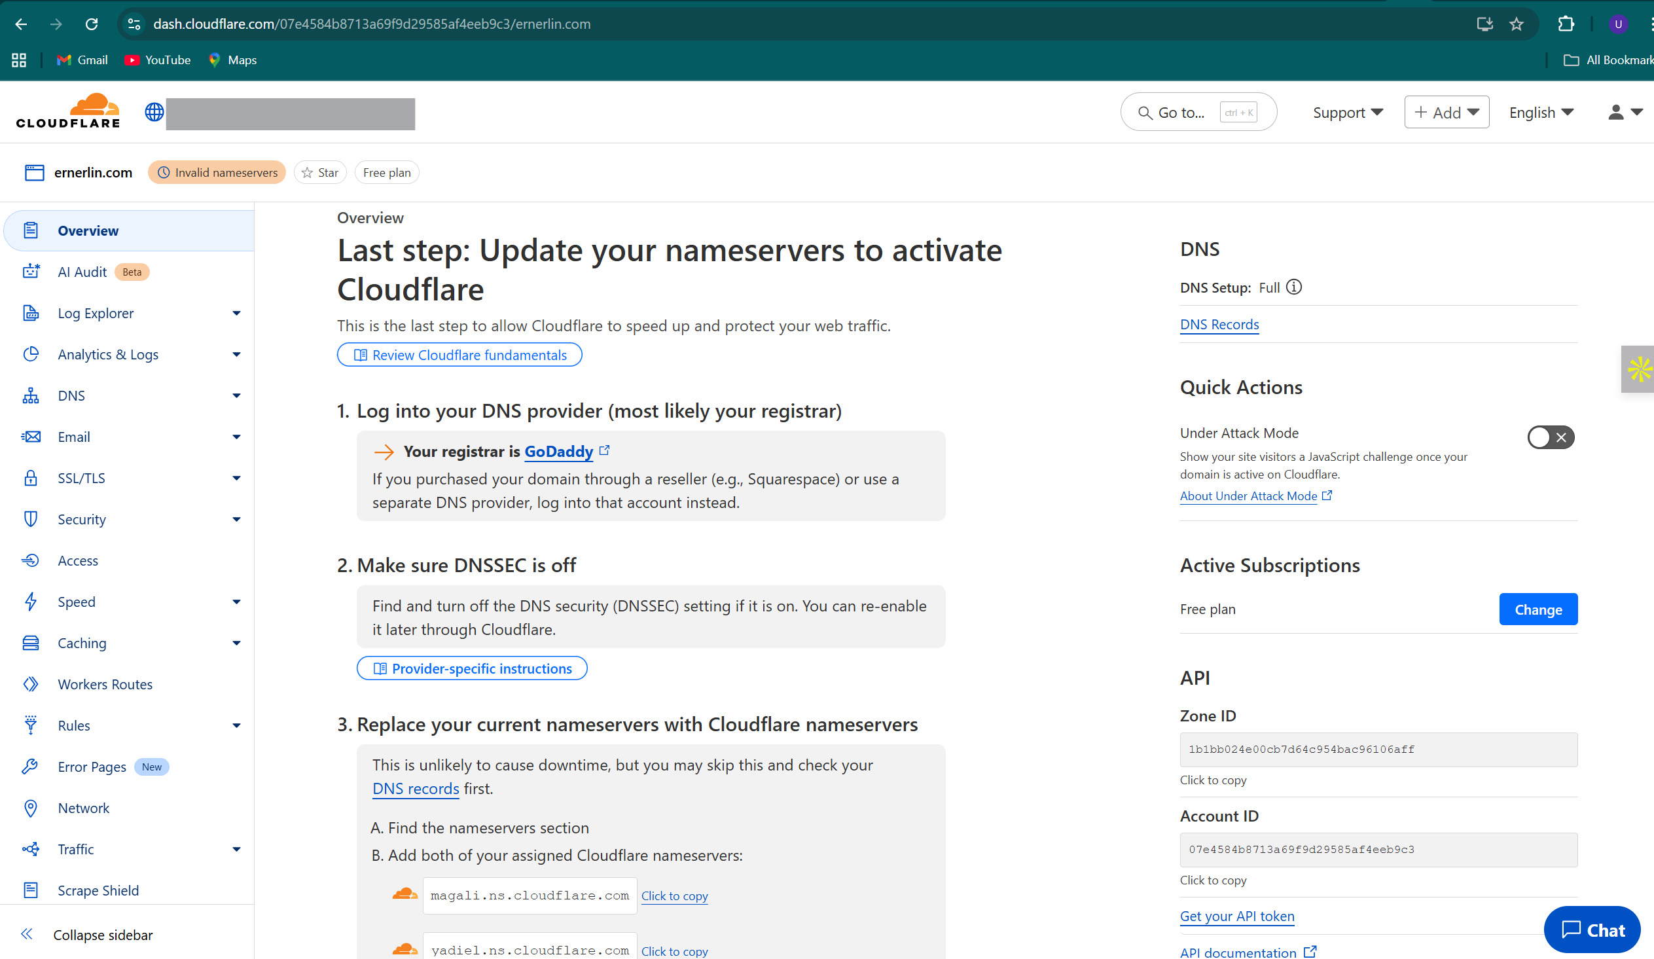Open the Chat support widget
Viewport: 1654px width, 959px height.
click(x=1592, y=930)
